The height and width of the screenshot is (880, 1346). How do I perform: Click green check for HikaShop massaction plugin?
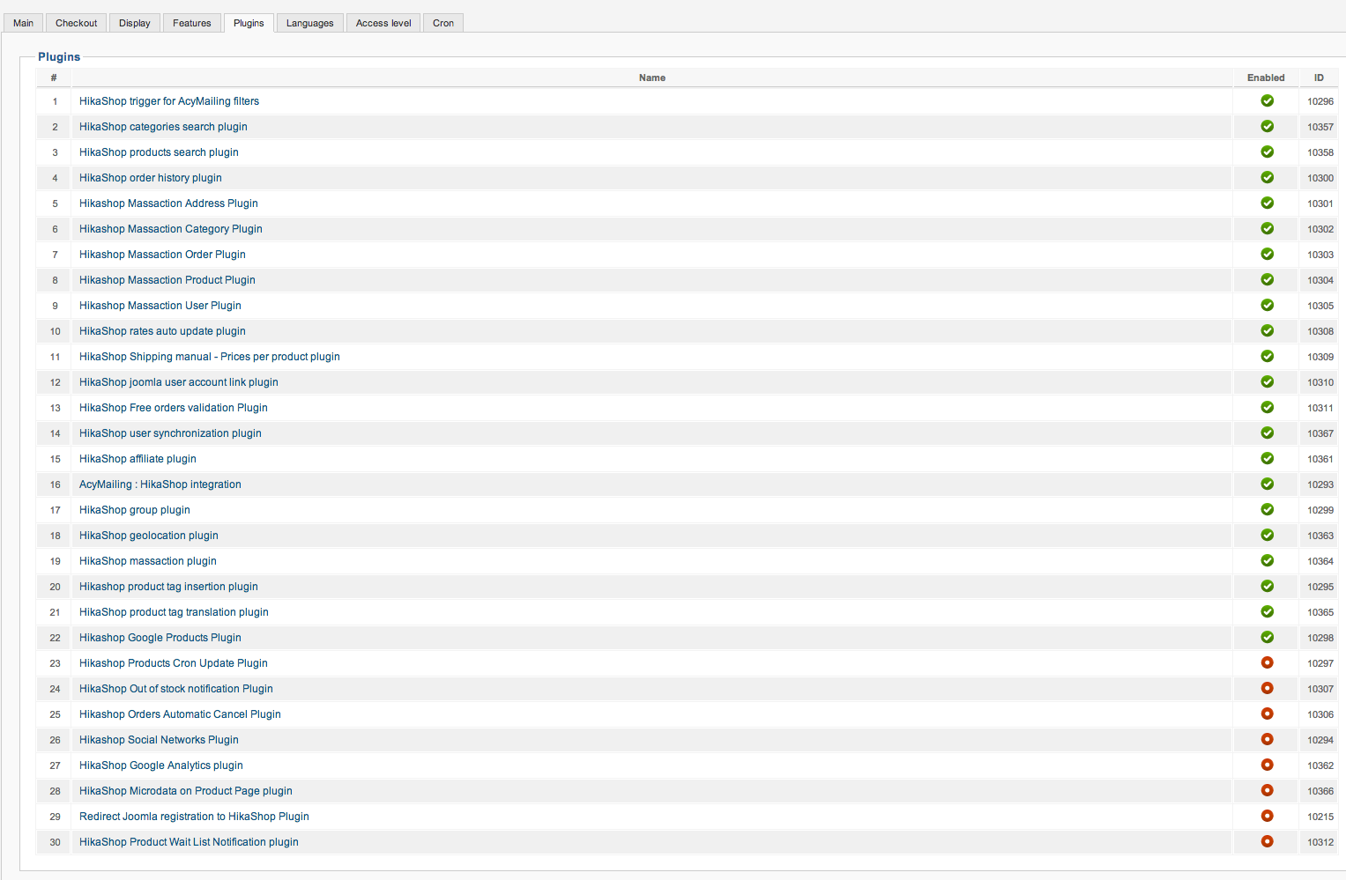(x=1268, y=560)
